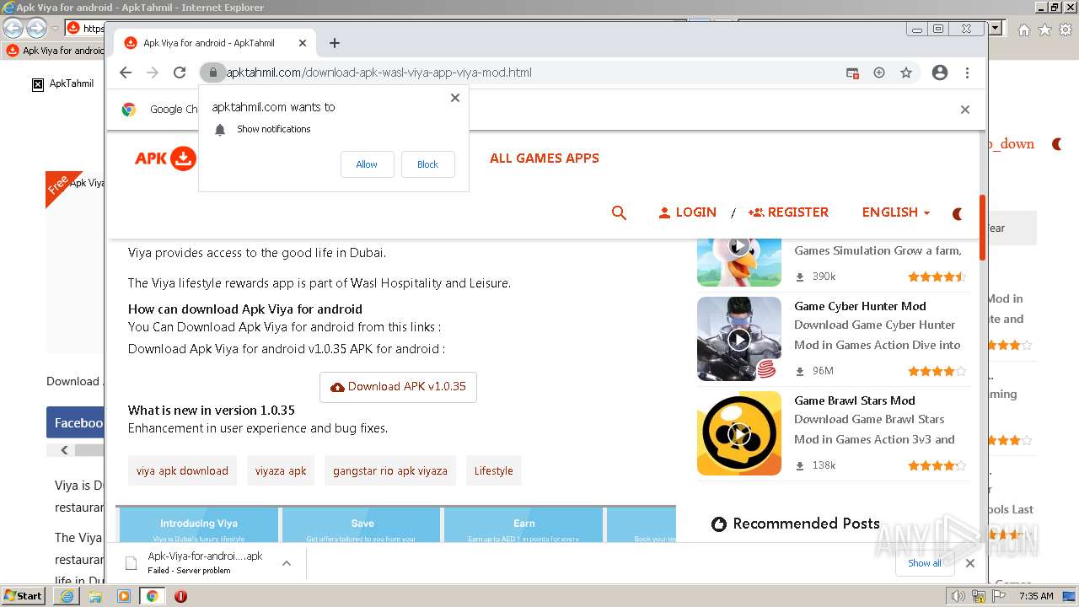Image resolution: width=1079 pixels, height=607 pixels.
Task: Switch to Chrome in taskbar
Action: (153, 596)
